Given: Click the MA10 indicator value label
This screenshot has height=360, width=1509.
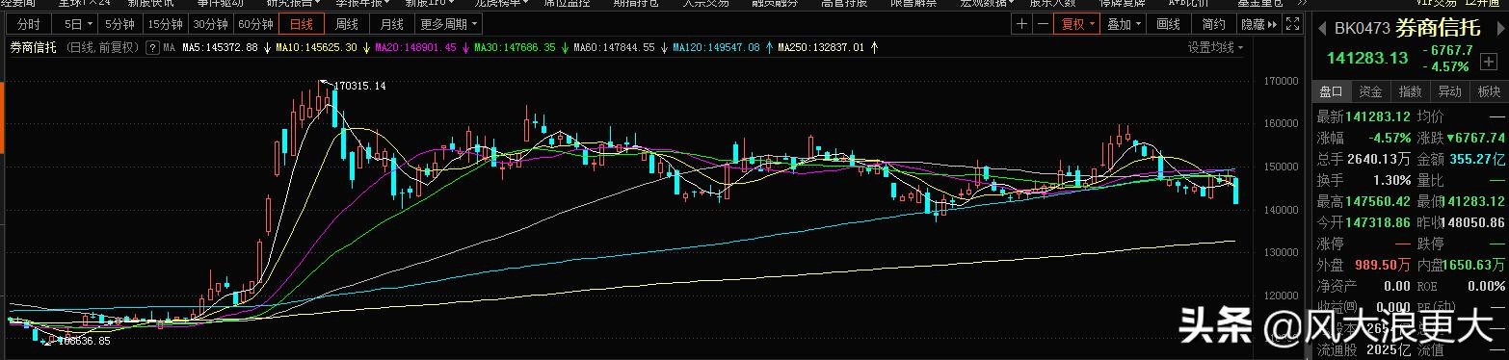Looking at the screenshot, I should 316,46.
